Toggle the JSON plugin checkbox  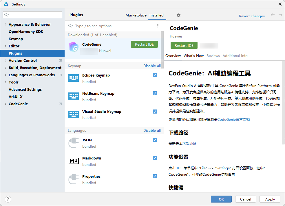[x=155, y=140]
